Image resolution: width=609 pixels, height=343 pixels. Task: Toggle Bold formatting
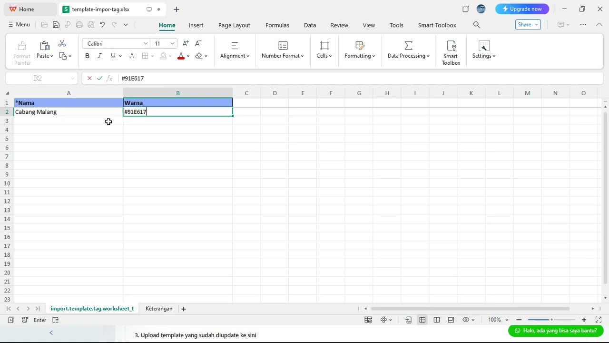(87, 56)
